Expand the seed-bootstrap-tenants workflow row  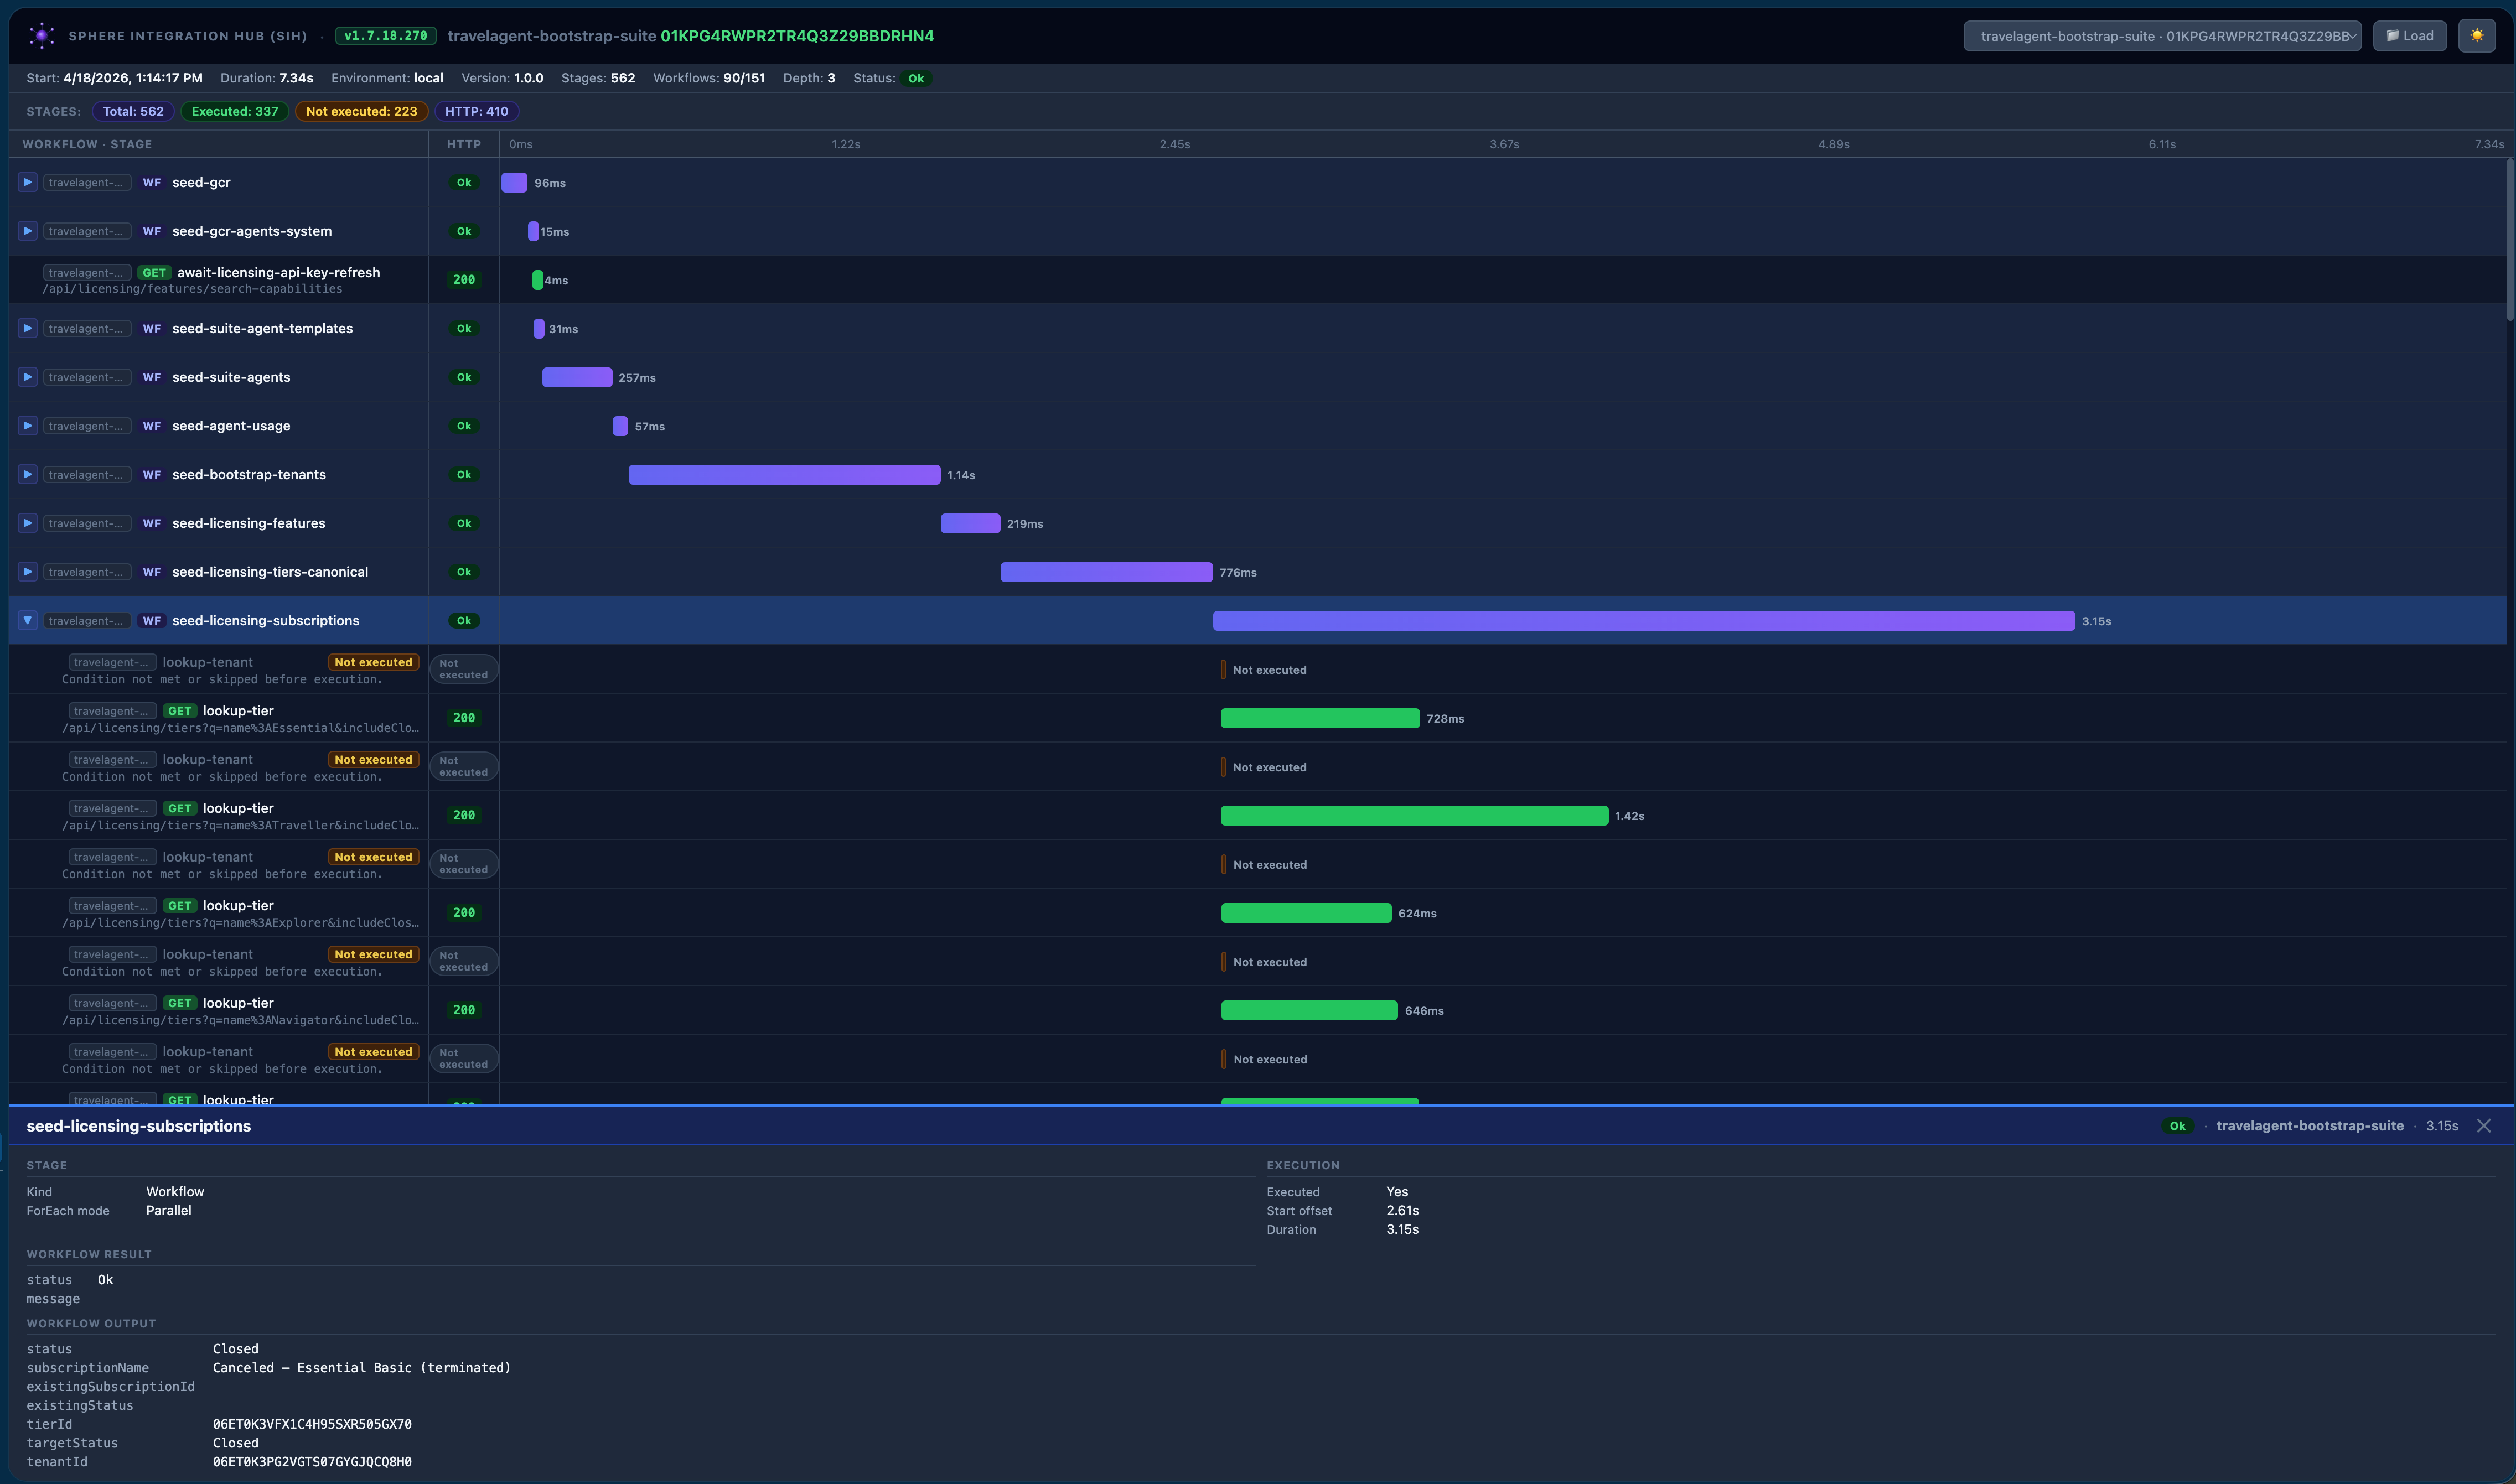[x=28, y=474]
